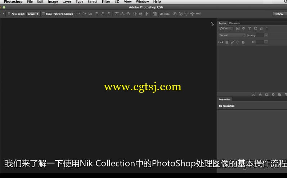Open the Fill slider dropdown arrow
This screenshot has width=287, height=178.
266,42
